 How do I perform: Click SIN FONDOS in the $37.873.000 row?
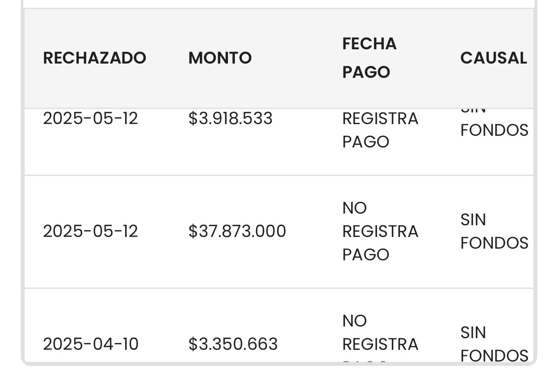click(494, 231)
